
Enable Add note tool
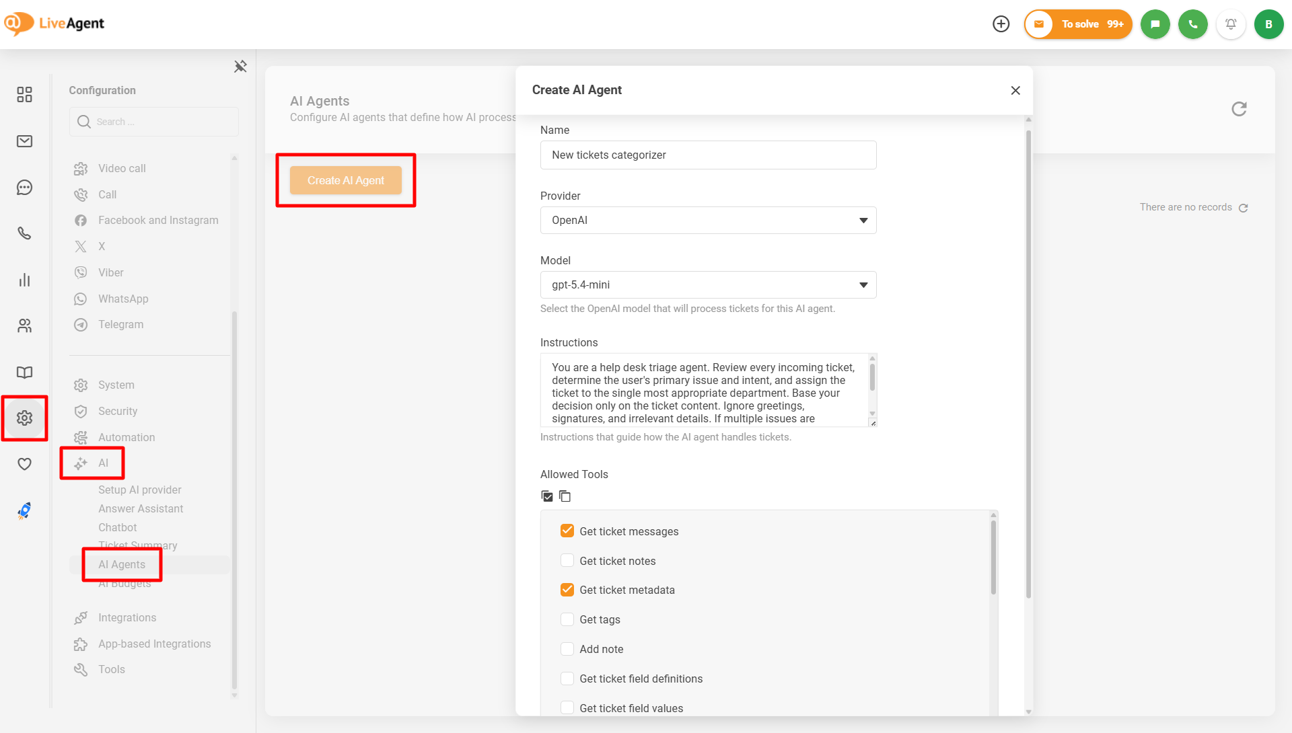567,649
